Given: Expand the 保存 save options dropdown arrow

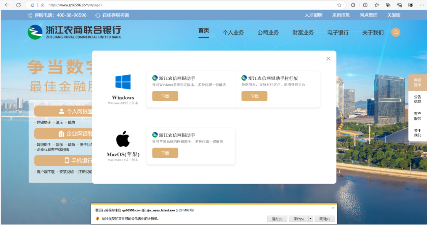Looking at the screenshot, I should (x=310, y=219).
